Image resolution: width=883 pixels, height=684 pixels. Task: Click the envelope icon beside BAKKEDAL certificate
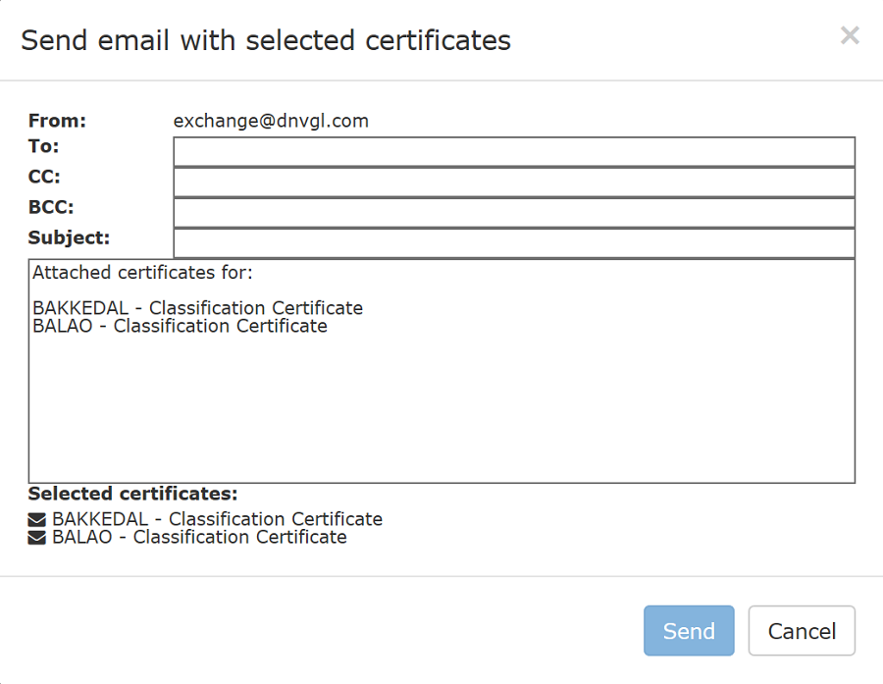(37, 518)
